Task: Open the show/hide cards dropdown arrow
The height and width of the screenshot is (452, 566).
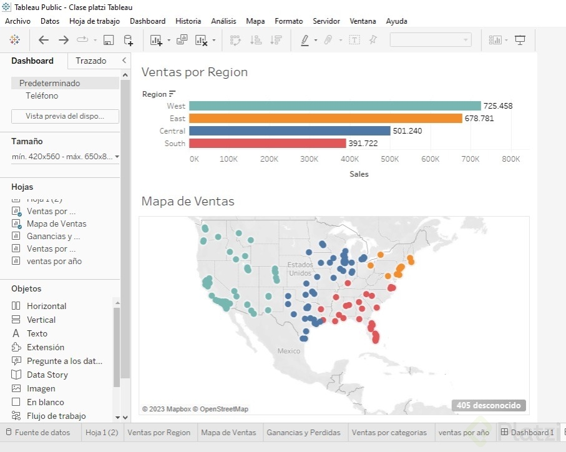Action: coord(506,40)
